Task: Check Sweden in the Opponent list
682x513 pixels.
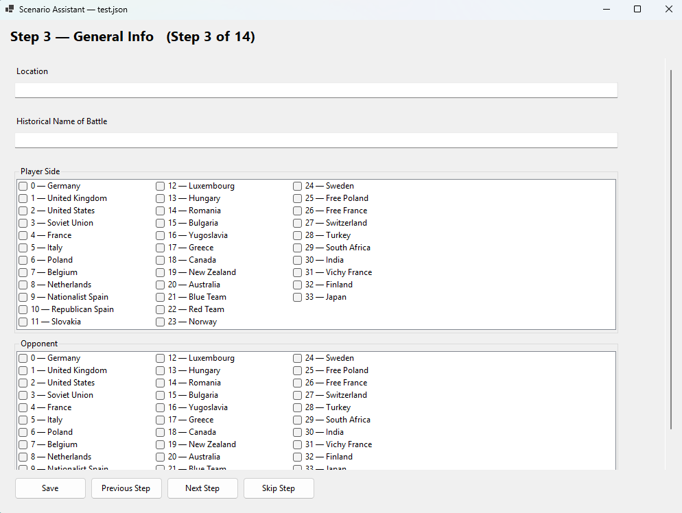Action: 297,358
